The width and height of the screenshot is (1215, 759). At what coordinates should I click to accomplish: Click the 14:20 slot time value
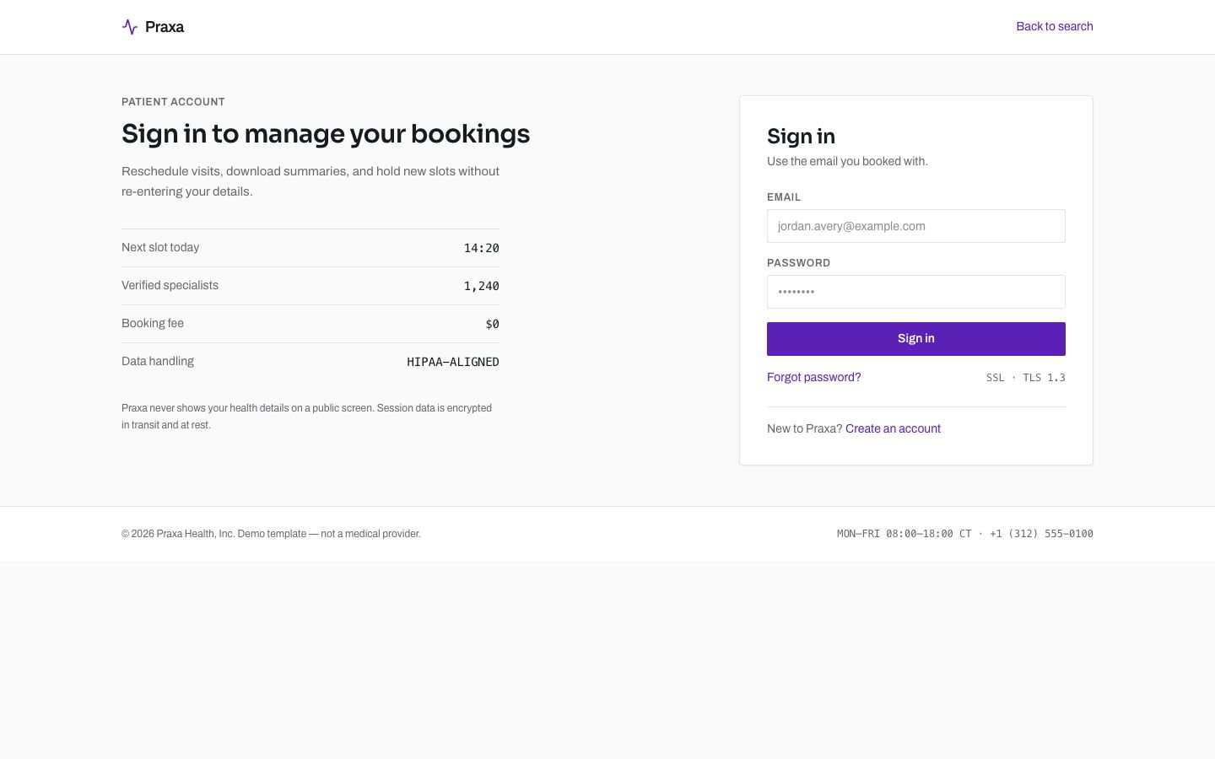[x=482, y=248]
